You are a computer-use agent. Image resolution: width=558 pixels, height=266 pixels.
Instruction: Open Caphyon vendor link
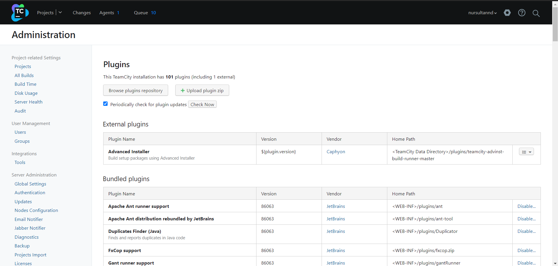336,152
